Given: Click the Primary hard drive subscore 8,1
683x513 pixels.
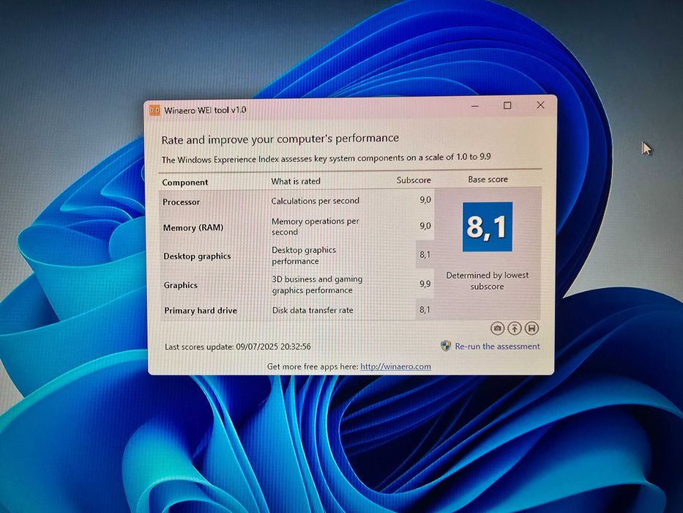Looking at the screenshot, I should 425,310.
